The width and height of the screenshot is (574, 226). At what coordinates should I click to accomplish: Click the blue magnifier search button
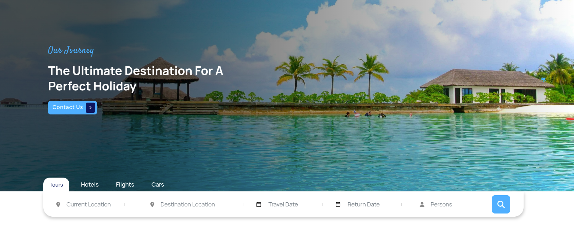point(501,204)
